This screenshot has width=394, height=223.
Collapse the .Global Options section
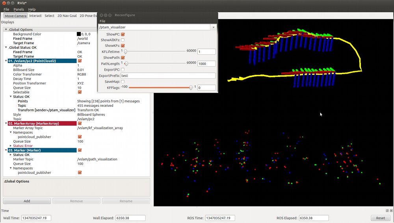coord(6,30)
